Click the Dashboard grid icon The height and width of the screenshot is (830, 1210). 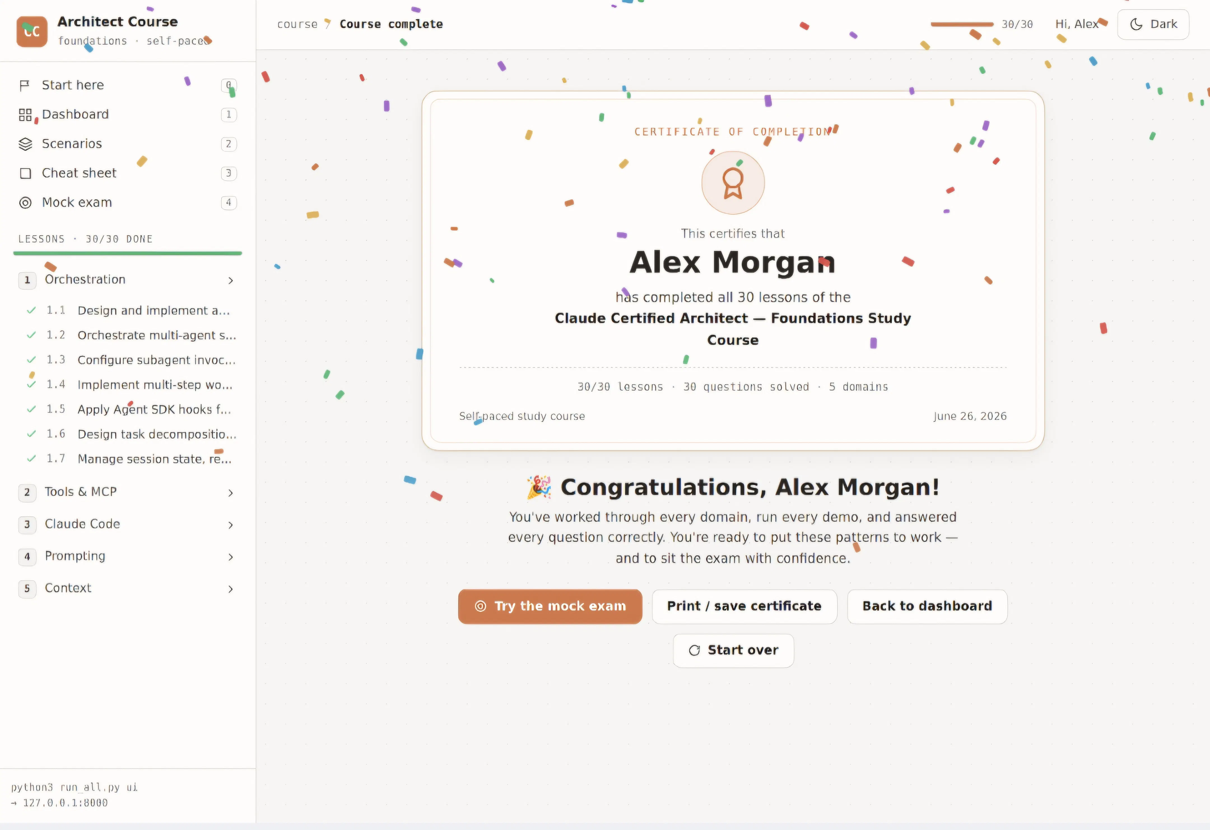pyautogui.click(x=25, y=115)
